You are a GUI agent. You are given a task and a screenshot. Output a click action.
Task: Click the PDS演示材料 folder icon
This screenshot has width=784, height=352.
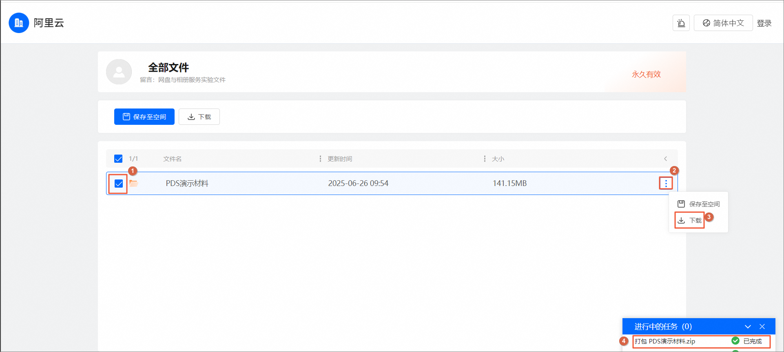134,183
